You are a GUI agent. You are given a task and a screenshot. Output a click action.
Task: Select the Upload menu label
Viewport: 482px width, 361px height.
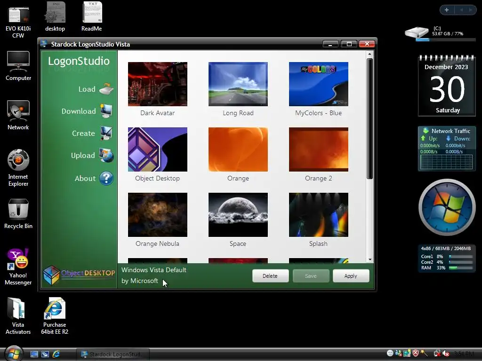[83, 155]
